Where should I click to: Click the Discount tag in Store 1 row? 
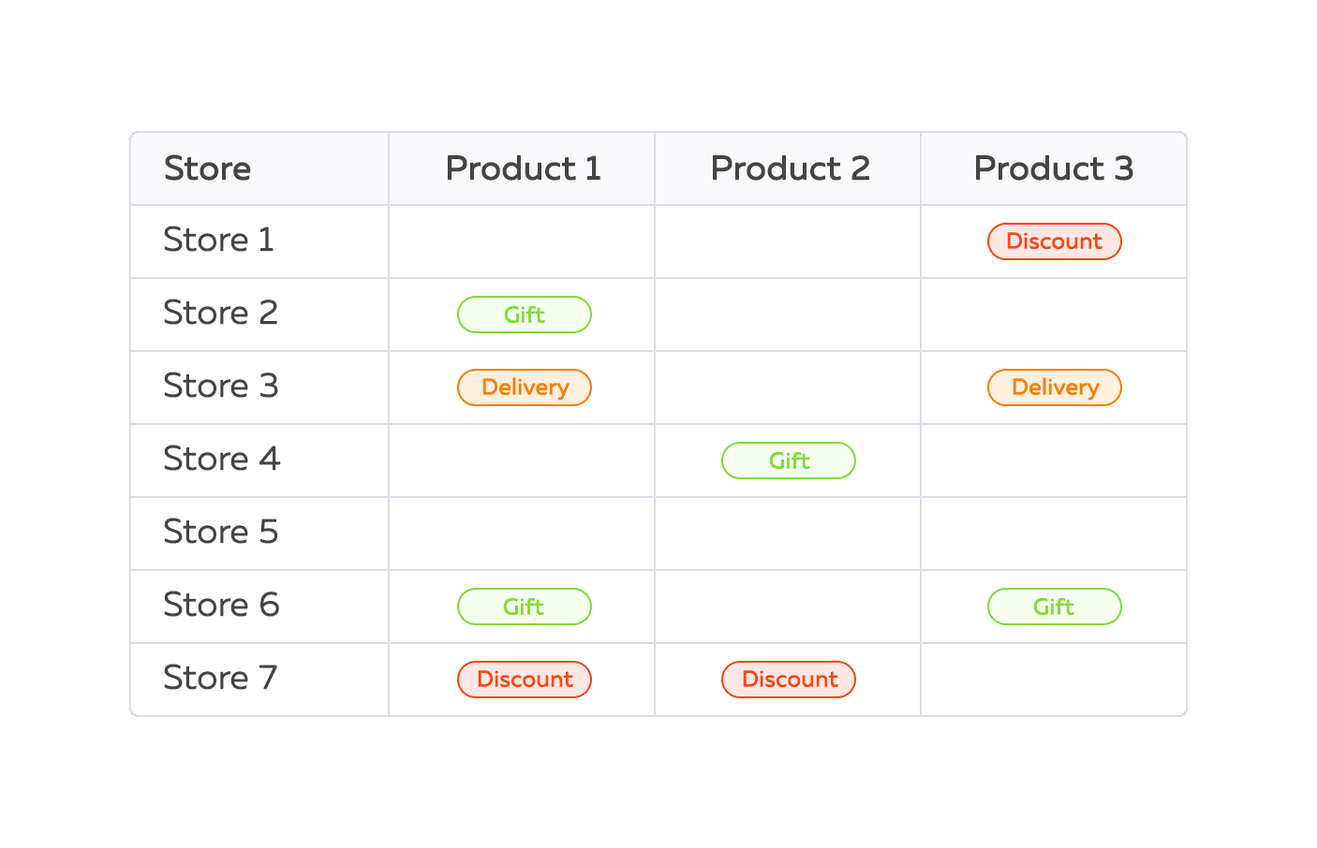tap(1054, 241)
